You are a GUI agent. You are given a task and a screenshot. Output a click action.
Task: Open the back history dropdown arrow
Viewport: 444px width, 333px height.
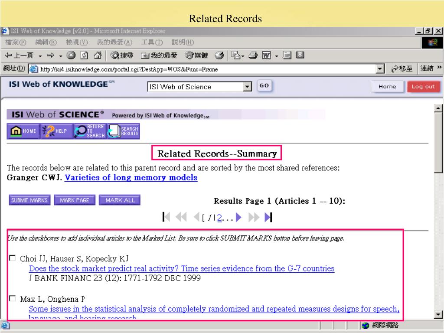(40, 56)
